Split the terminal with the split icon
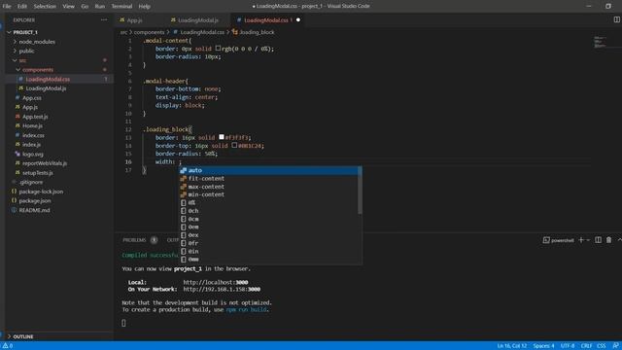 599,240
